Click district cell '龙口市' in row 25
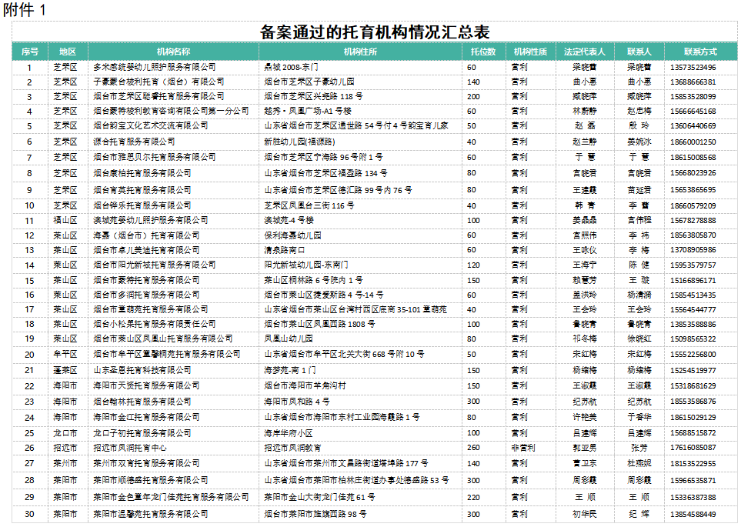Image resolution: width=741 pixels, height=527 pixels. [65, 433]
